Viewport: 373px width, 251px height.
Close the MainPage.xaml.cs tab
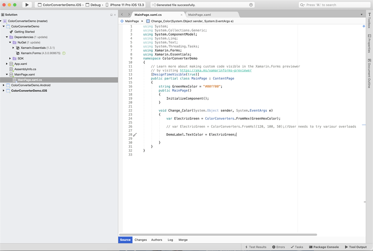click(181, 15)
